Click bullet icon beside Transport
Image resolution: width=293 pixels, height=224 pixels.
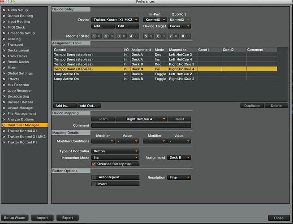pos(4,45)
